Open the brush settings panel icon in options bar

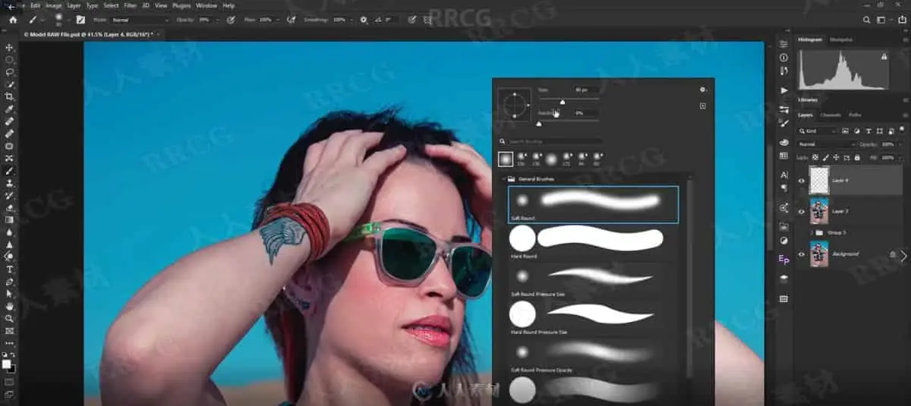coord(80,20)
